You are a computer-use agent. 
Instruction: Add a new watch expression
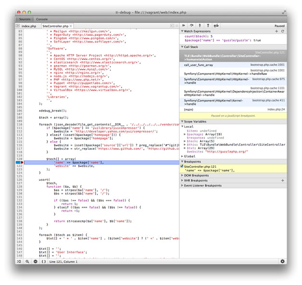[x=276, y=31]
